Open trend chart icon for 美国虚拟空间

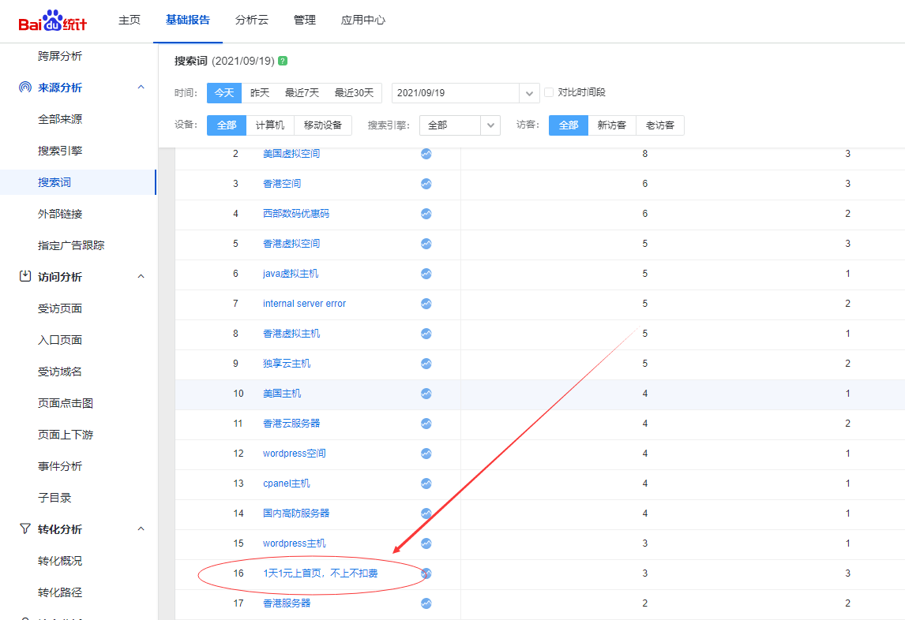(426, 154)
